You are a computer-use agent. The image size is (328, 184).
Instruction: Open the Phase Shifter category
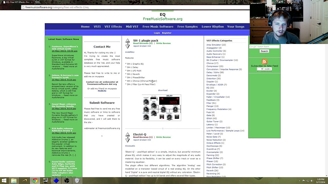click(213, 158)
